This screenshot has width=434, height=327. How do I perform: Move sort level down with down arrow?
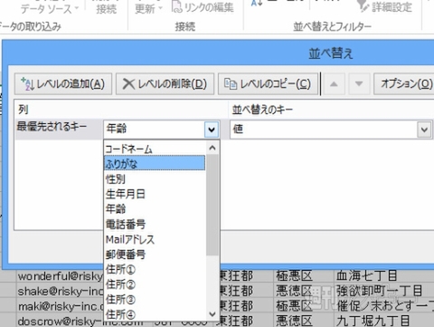[x=359, y=83]
